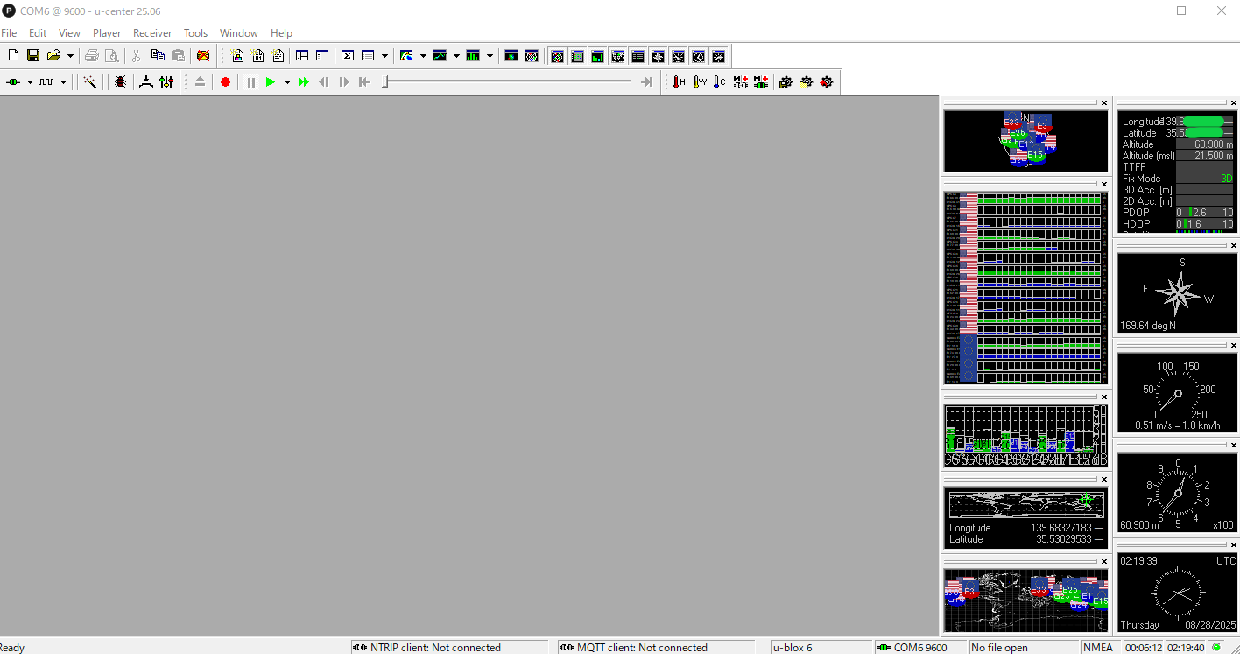
Task: Open the Tools menu
Action: tap(195, 33)
